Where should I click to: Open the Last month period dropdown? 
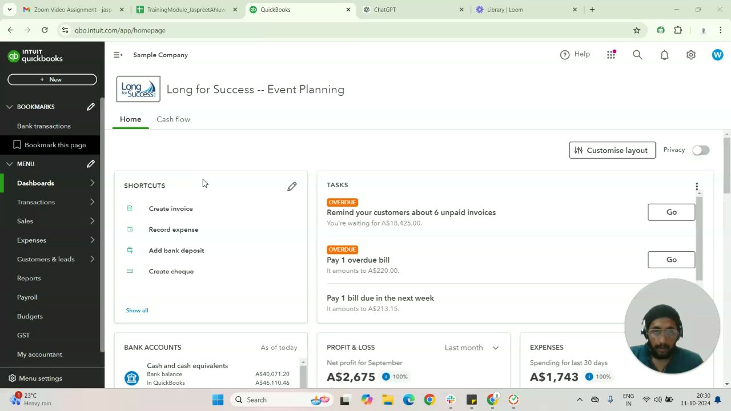(472, 348)
